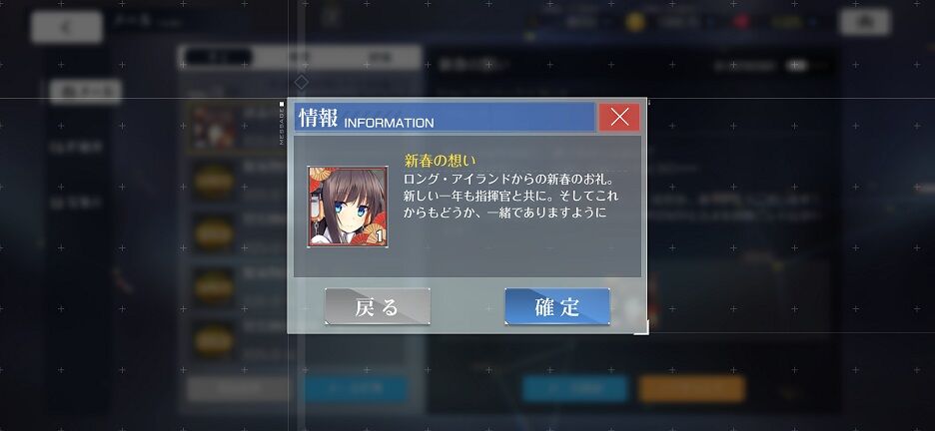This screenshot has height=431, width=935.
Task: Open the first mail entry with red portrait
Action: click(236, 128)
